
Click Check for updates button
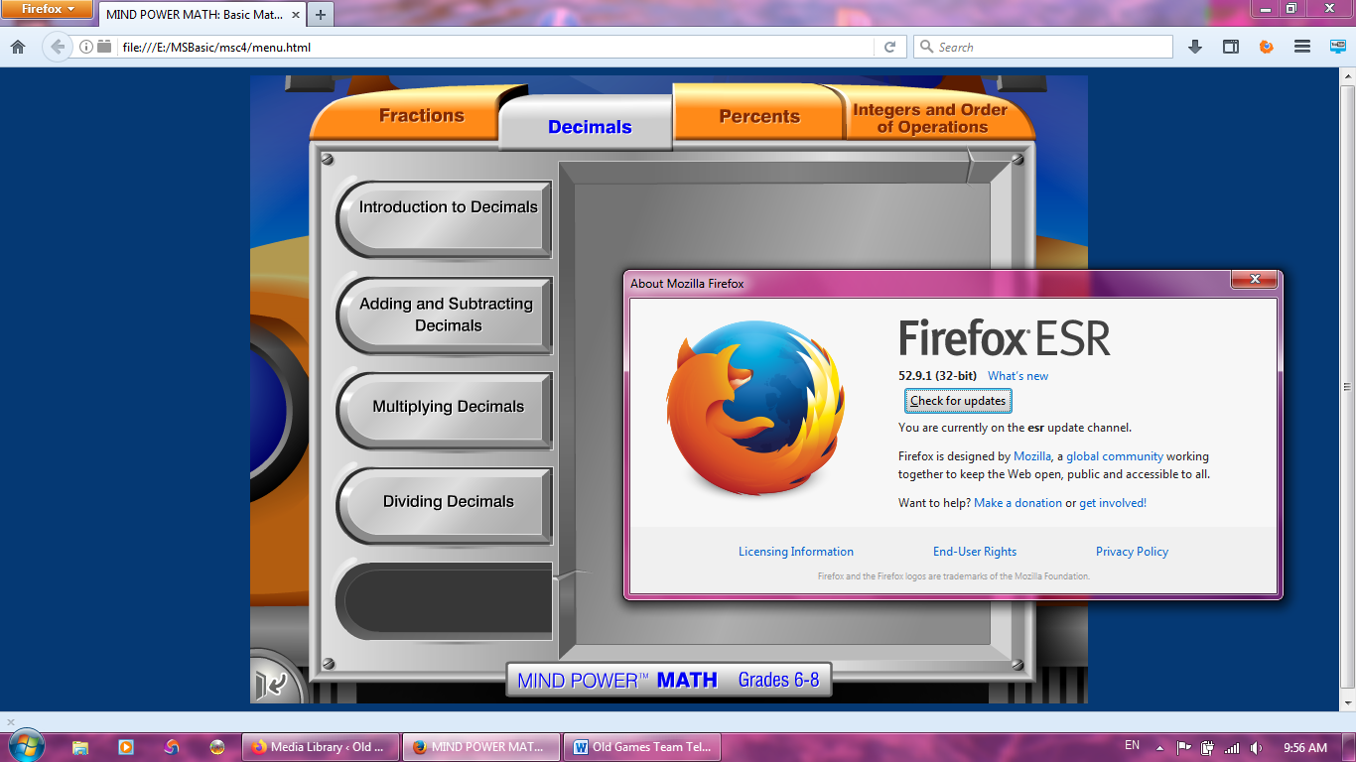pyautogui.click(x=958, y=401)
